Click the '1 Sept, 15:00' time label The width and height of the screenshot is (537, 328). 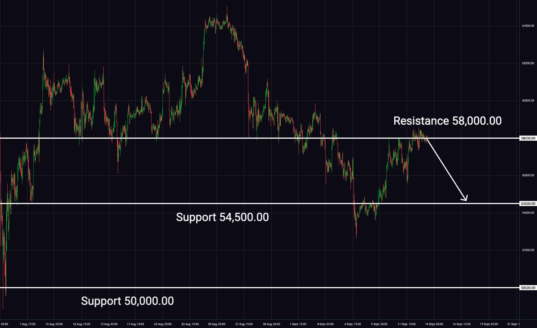point(298,324)
